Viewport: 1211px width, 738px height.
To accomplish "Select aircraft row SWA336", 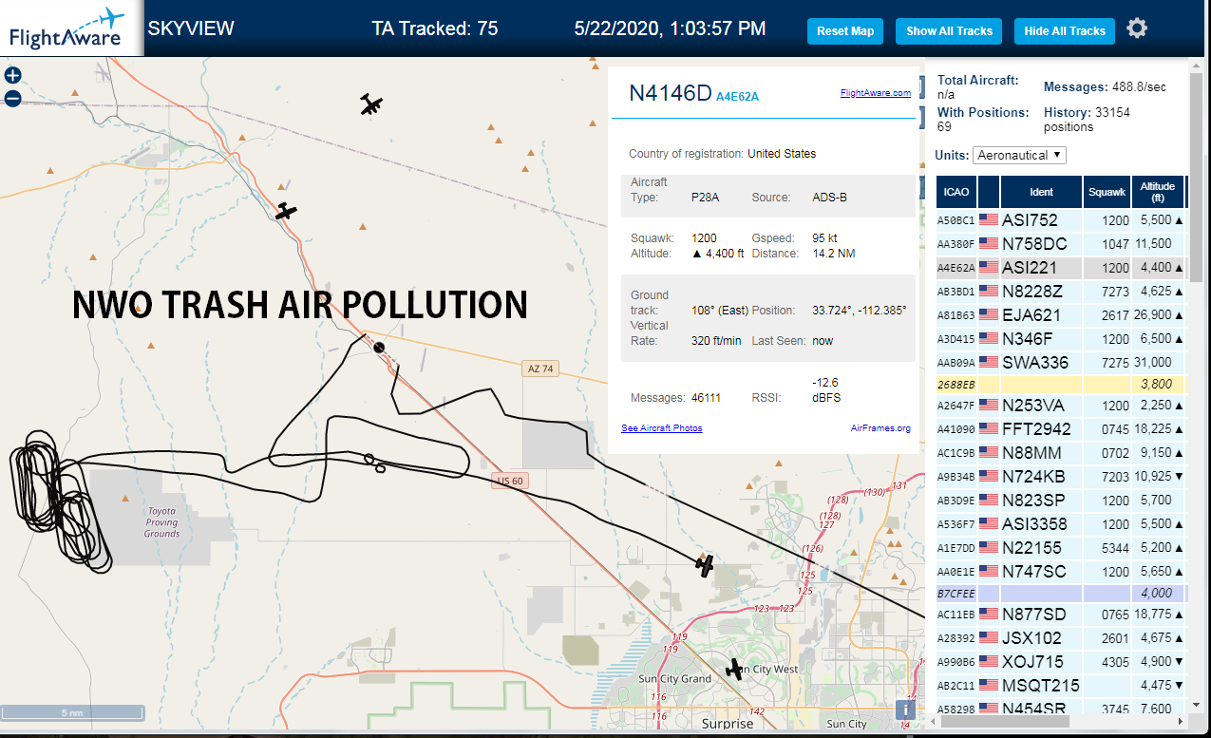I will [x=1061, y=363].
